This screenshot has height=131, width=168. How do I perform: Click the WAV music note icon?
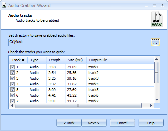pyautogui.click(x=157, y=19)
